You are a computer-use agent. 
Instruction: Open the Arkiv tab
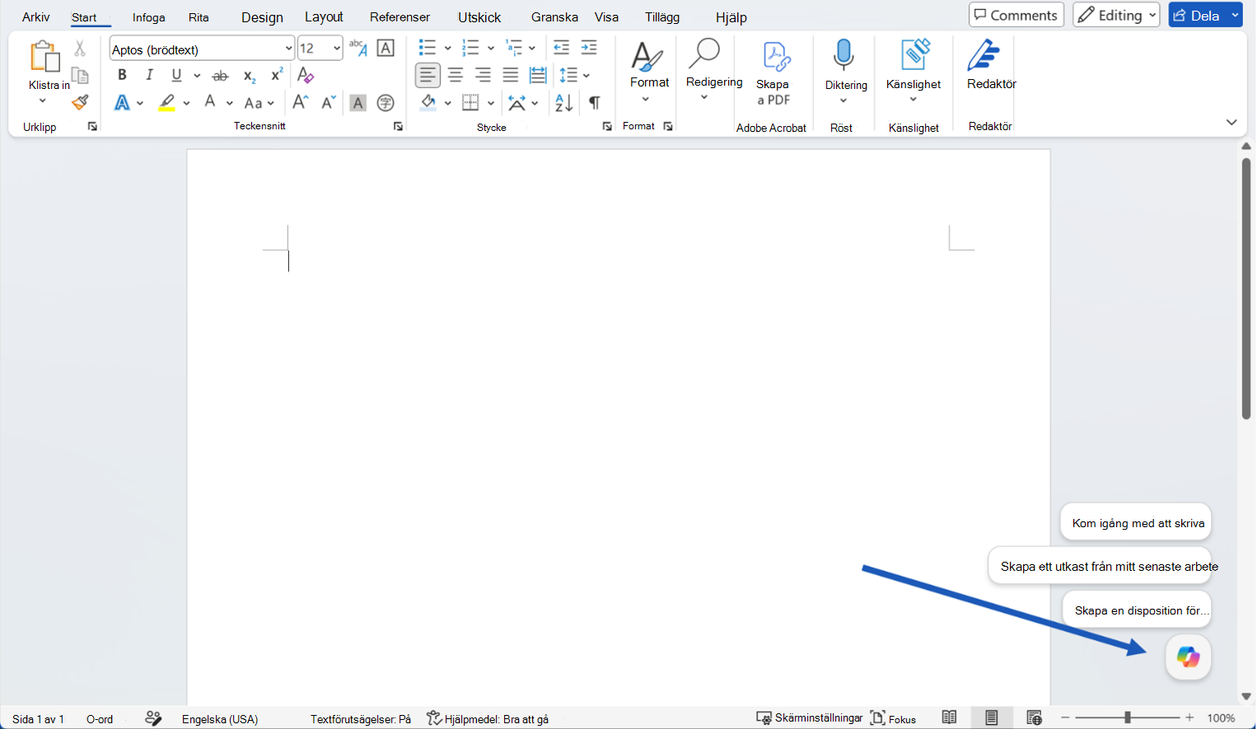(x=36, y=16)
